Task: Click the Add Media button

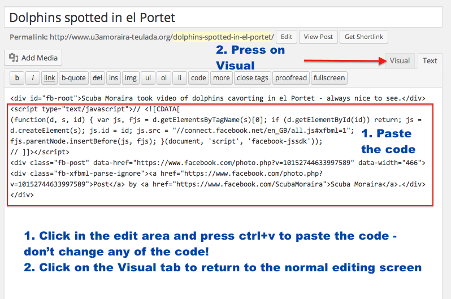Action: click(x=33, y=58)
